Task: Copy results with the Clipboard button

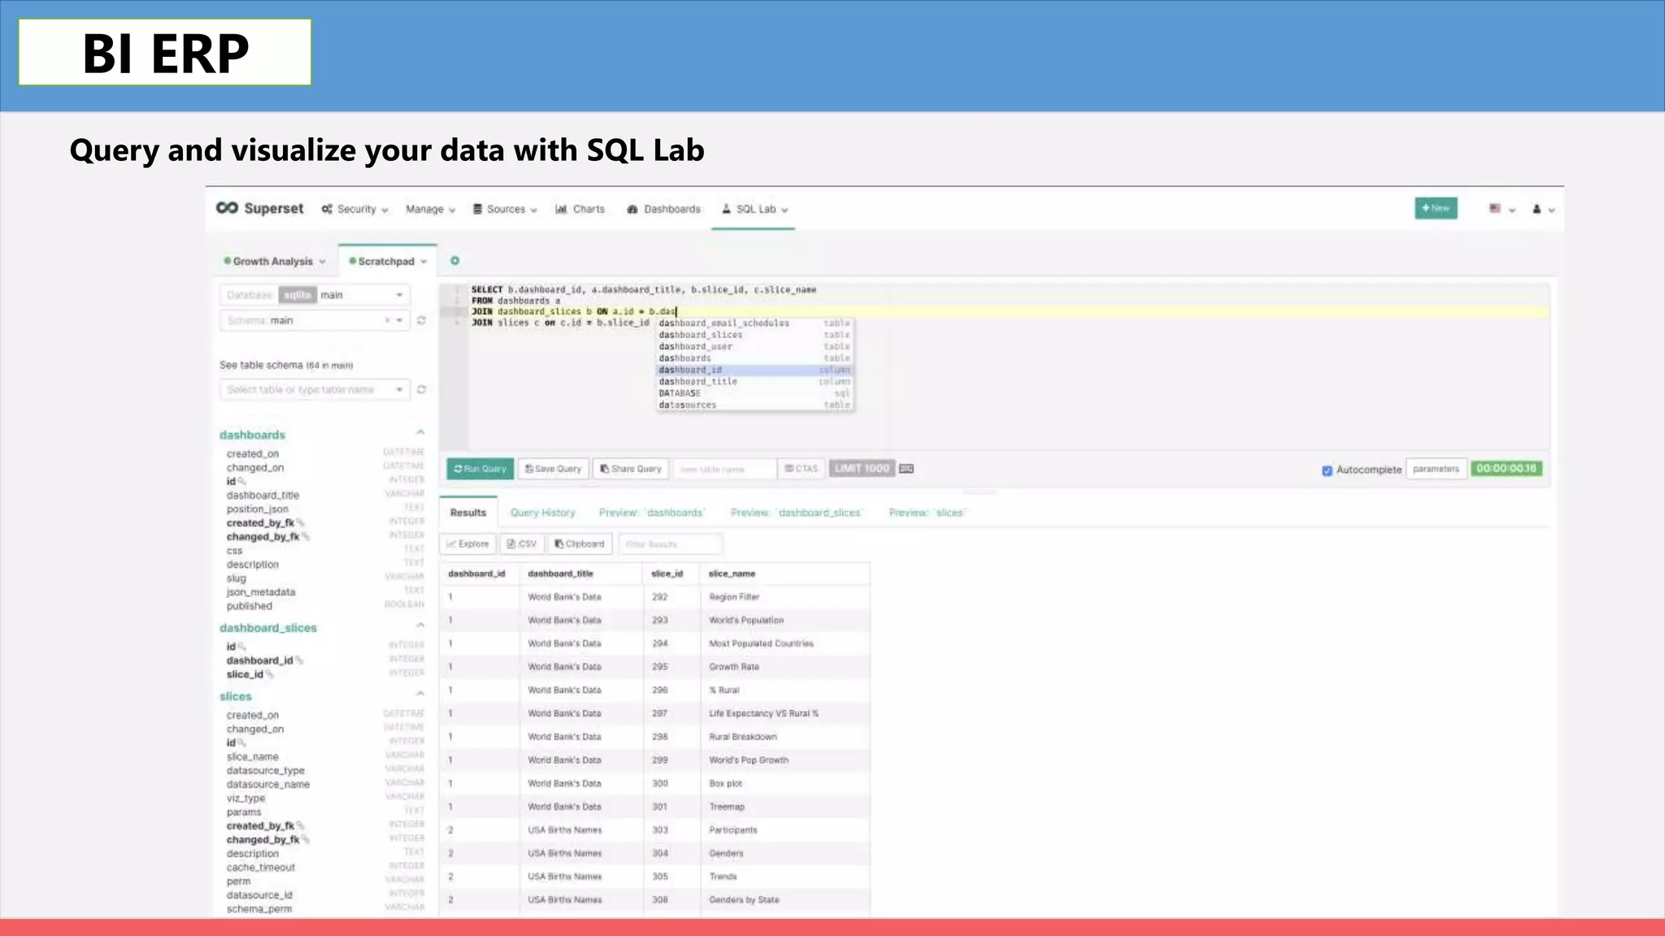Action: tap(580, 544)
